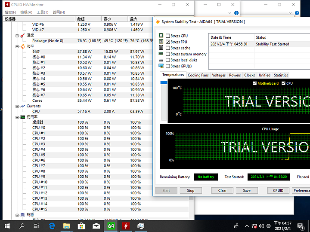
Task: Open the taskbar clock and date
Action: pos(283,226)
